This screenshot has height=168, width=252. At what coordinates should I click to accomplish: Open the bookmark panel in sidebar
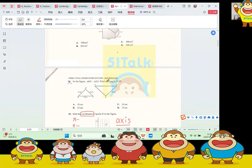5,34
